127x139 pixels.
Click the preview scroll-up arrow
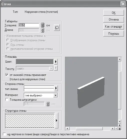[120, 59]
